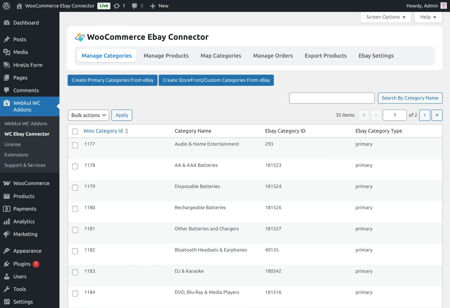Switch to Manage Products tab
Image resolution: width=450 pixels, height=308 pixels.
tap(166, 56)
